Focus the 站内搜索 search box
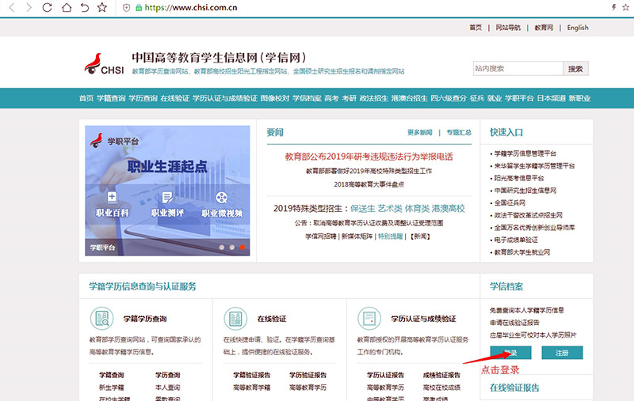This screenshot has width=634, height=401. click(x=518, y=69)
